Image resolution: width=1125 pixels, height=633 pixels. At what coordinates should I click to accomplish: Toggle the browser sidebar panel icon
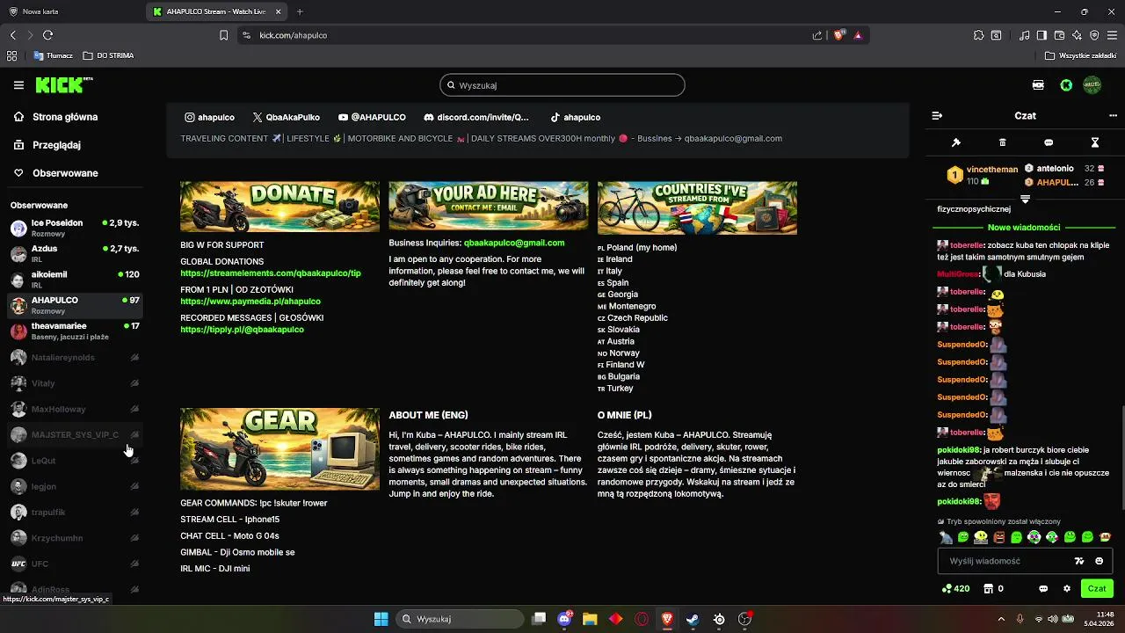(1042, 35)
